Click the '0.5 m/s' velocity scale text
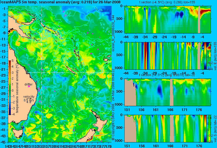 [x=29, y=100]
